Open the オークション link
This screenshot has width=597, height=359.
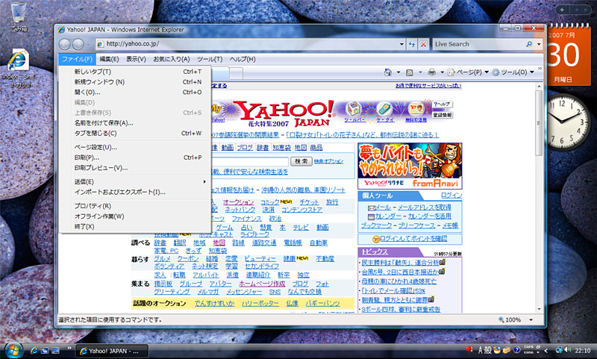[x=238, y=202]
